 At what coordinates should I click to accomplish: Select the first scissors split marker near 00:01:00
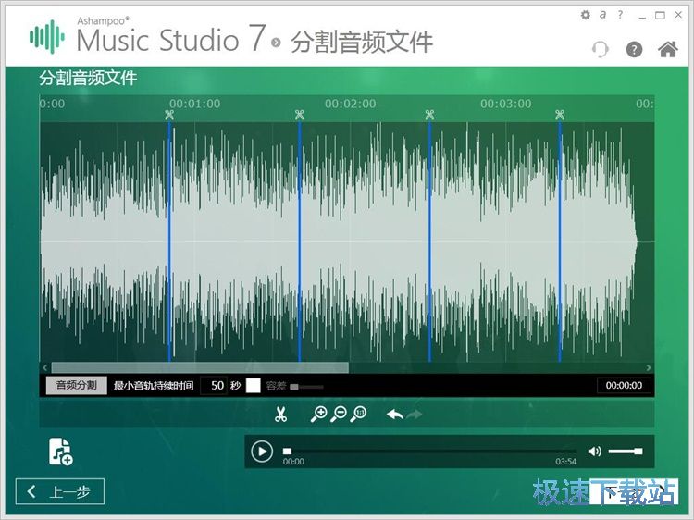[x=169, y=115]
